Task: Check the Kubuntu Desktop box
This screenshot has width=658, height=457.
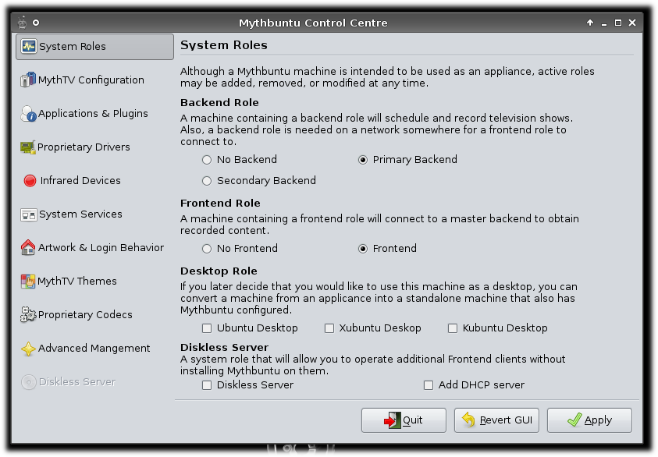Action: (453, 328)
